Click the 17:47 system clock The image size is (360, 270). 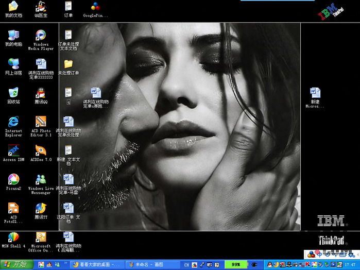point(350,264)
